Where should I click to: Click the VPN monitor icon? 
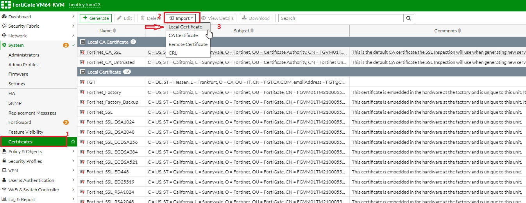(4, 171)
